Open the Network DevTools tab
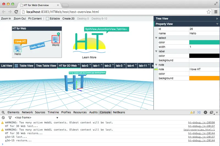Screen dimensions: 220x146 click(27, 112)
